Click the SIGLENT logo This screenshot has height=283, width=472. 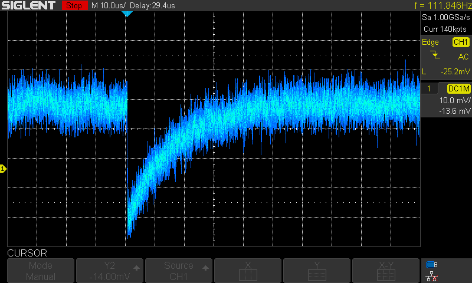coord(28,5)
